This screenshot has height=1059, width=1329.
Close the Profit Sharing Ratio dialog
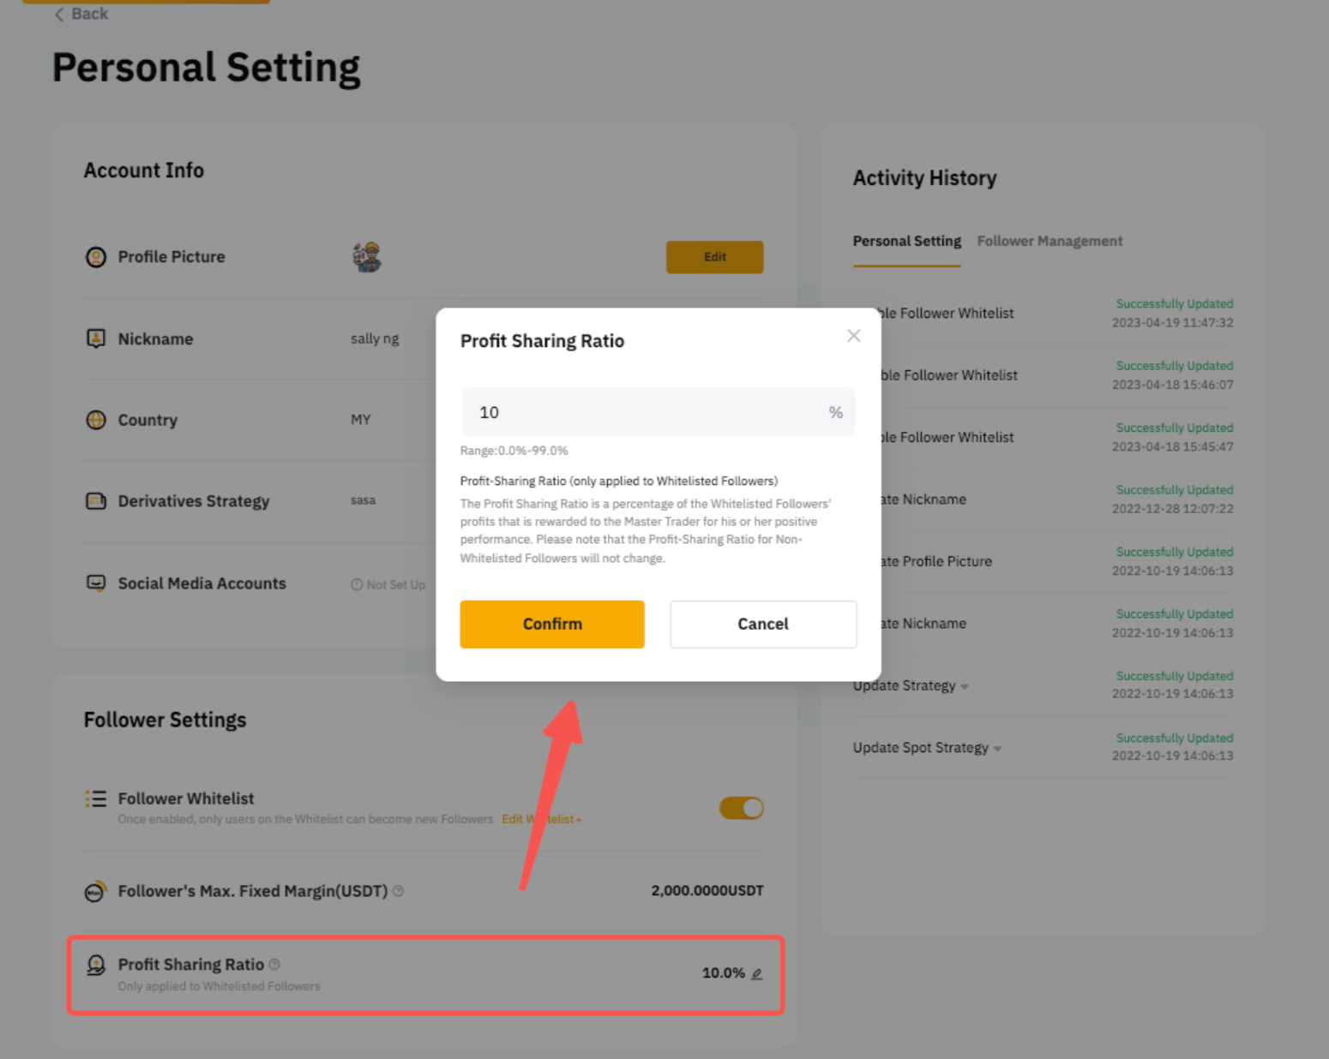click(x=853, y=336)
